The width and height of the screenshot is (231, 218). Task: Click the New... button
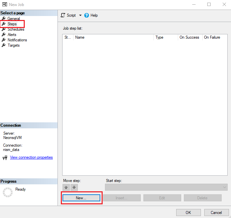click(x=81, y=198)
